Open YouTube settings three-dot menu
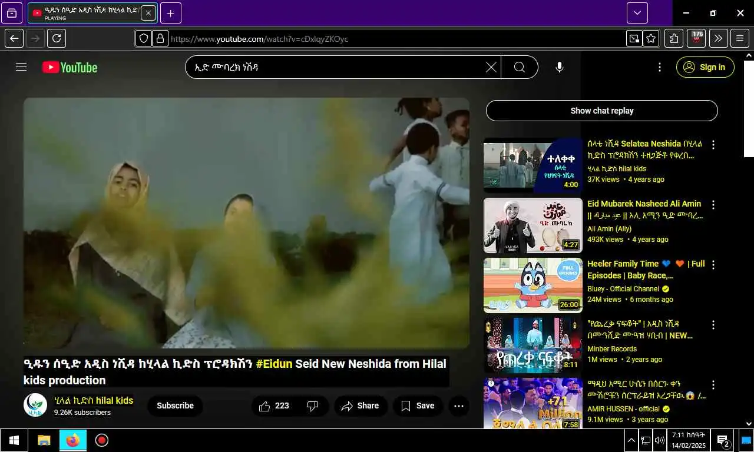 pyautogui.click(x=660, y=67)
